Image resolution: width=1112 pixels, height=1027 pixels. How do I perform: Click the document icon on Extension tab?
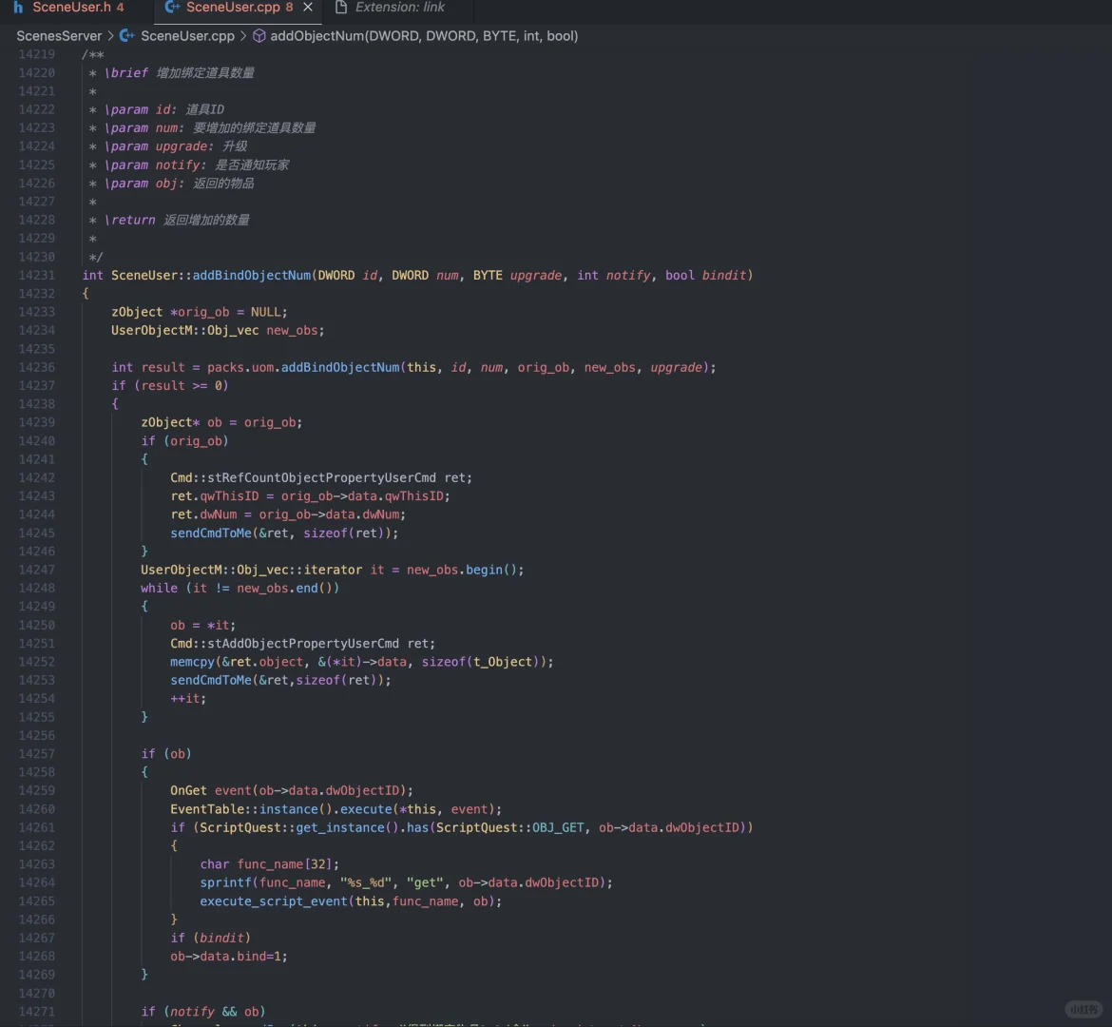click(341, 8)
